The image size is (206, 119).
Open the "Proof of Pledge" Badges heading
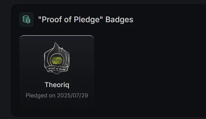(x=86, y=19)
